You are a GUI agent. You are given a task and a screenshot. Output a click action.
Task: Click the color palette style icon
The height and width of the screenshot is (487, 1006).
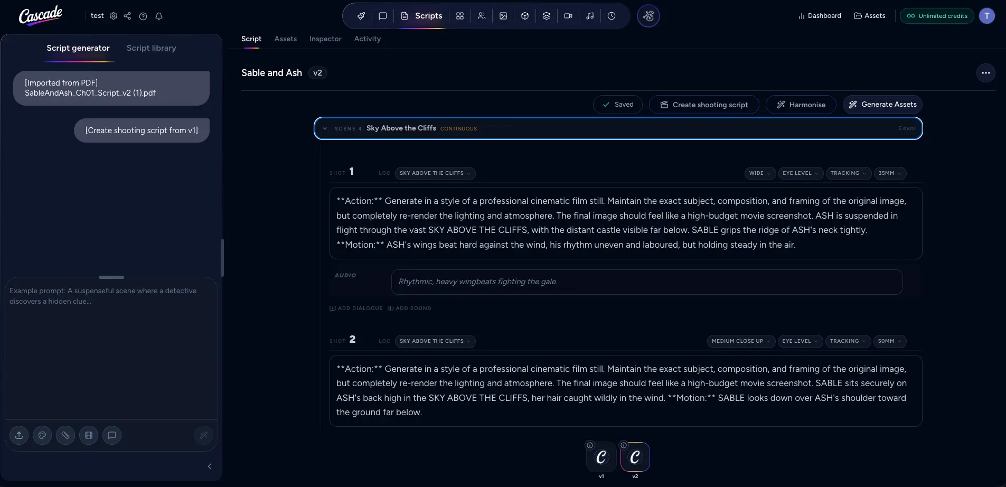coord(42,435)
